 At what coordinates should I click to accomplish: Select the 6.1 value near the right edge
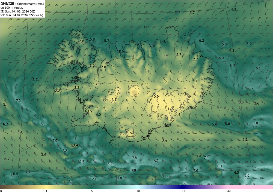point(258,68)
